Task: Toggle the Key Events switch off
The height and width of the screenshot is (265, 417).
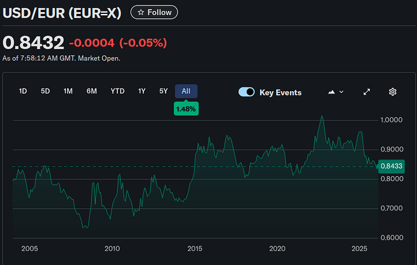Action: tap(247, 92)
